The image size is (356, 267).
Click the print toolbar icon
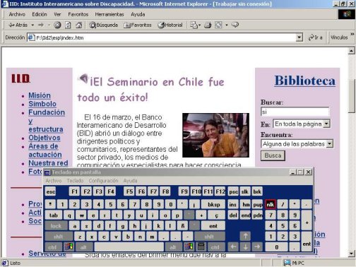(x=208, y=25)
